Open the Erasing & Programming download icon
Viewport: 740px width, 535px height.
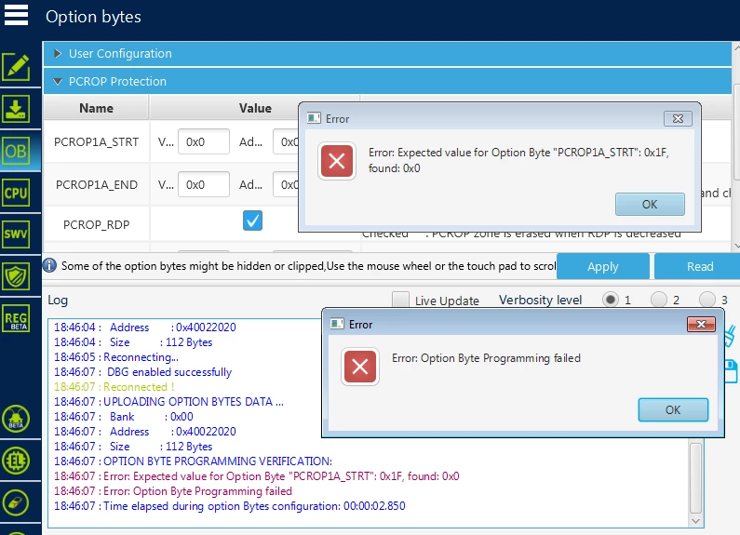click(x=16, y=109)
